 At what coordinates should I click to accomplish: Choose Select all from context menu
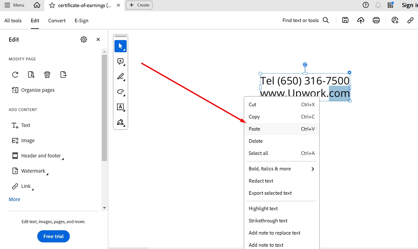point(282,153)
